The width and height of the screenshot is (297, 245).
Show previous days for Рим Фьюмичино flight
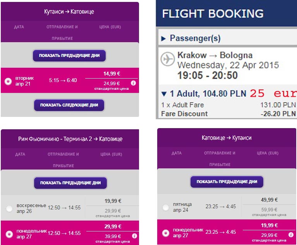[70, 183]
